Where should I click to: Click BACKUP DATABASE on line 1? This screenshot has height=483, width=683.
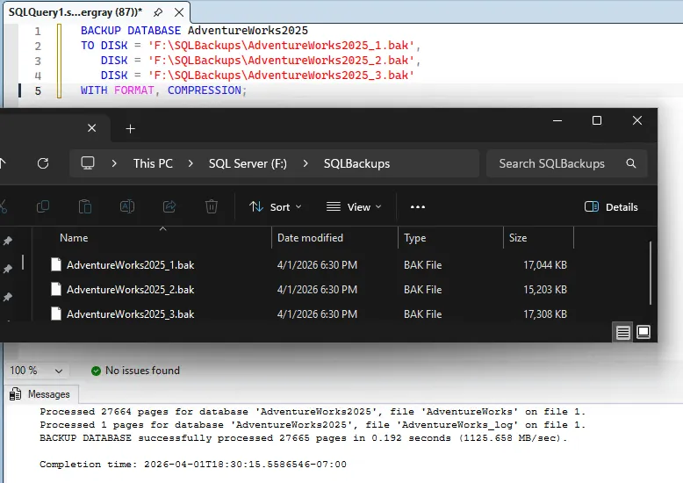pyautogui.click(x=131, y=31)
